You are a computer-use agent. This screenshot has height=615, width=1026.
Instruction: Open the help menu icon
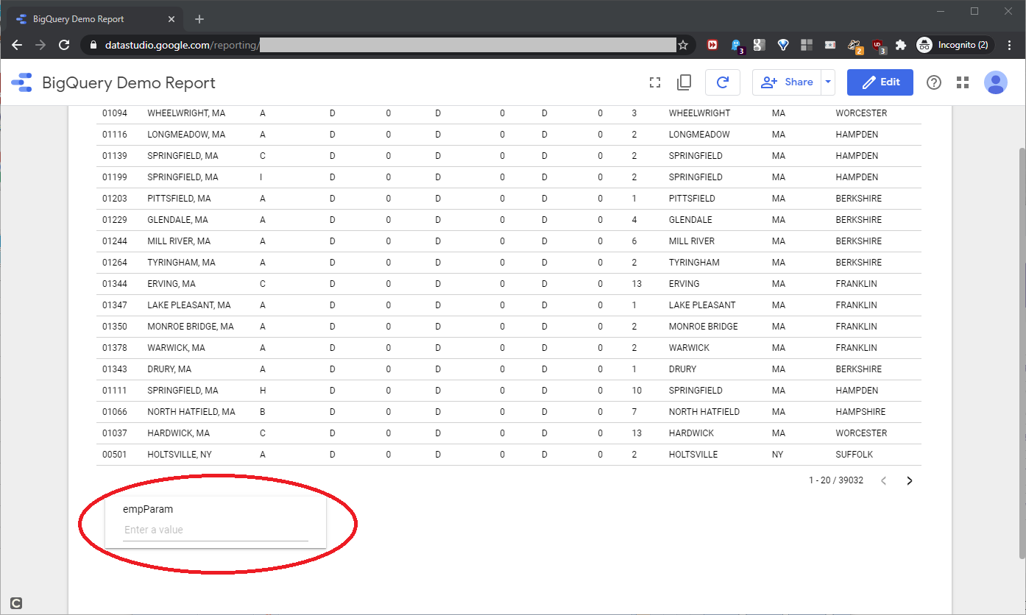[x=934, y=82]
